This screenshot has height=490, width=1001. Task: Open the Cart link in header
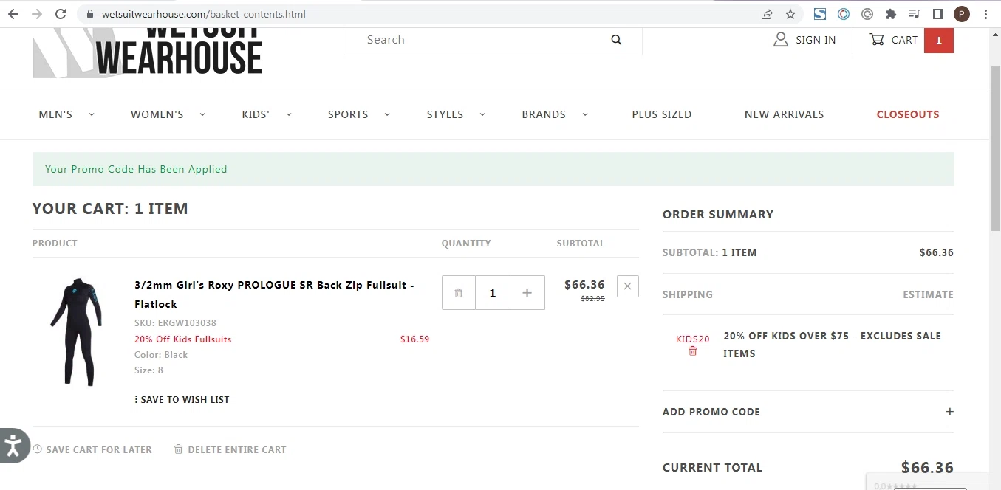point(893,40)
